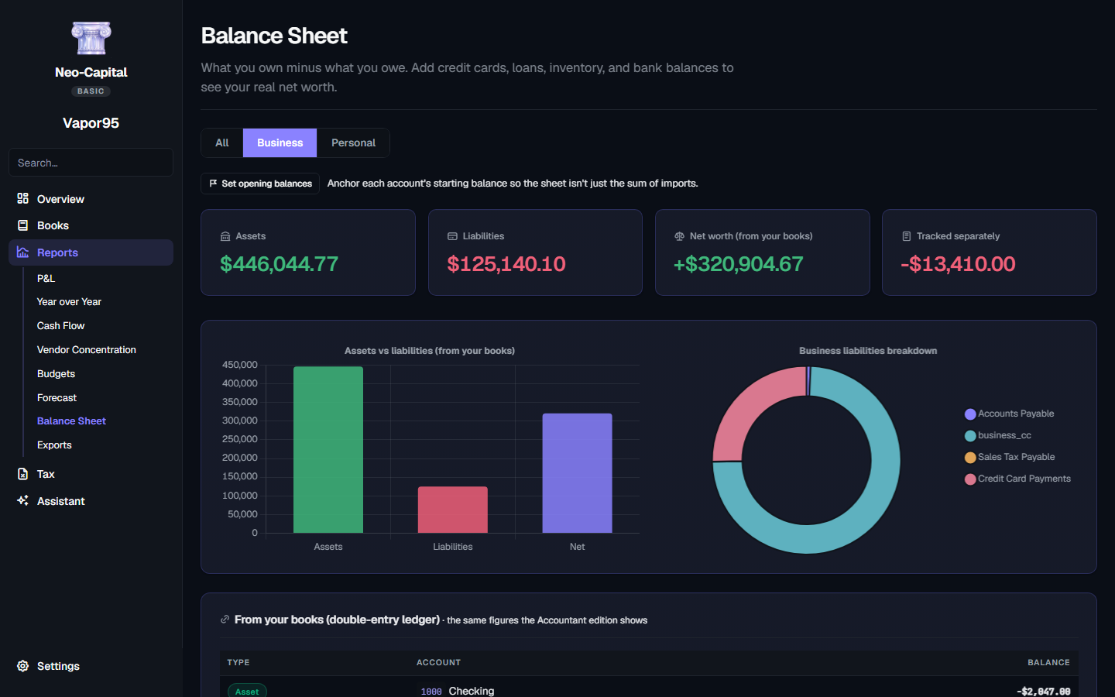Viewport: 1115px width, 697px height.
Task: Click the Assets bank icon
Action: click(x=225, y=236)
